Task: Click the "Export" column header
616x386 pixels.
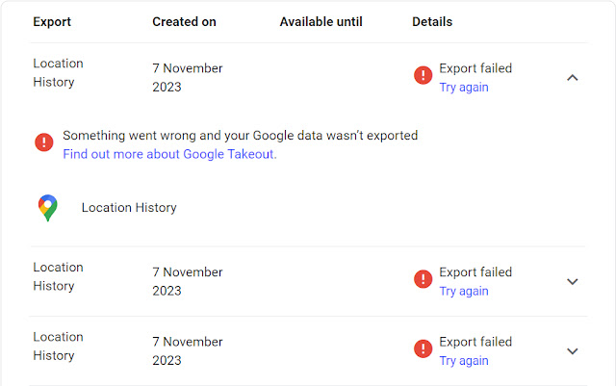Action: pos(52,21)
